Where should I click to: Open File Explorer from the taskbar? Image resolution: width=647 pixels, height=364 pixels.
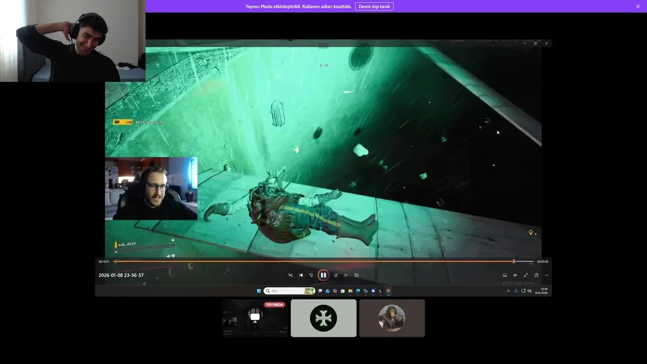click(350, 291)
